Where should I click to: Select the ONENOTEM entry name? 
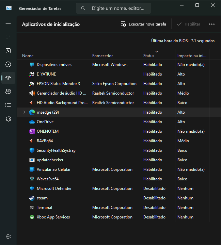click(x=48, y=131)
